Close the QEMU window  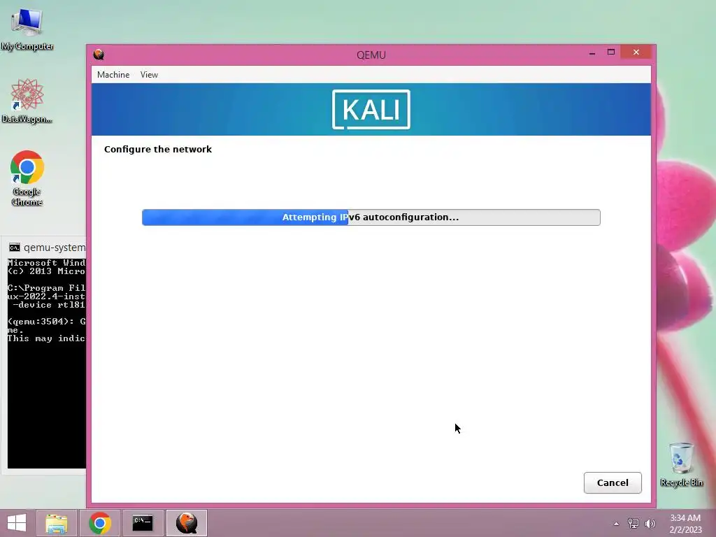coord(636,52)
